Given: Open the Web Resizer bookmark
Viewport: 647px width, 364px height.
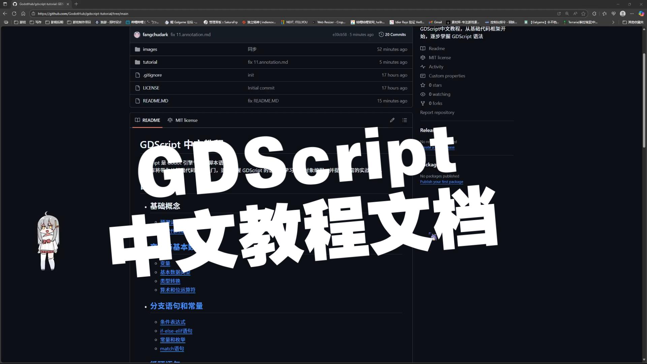Looking at the screenshot, I should [329, 22].
